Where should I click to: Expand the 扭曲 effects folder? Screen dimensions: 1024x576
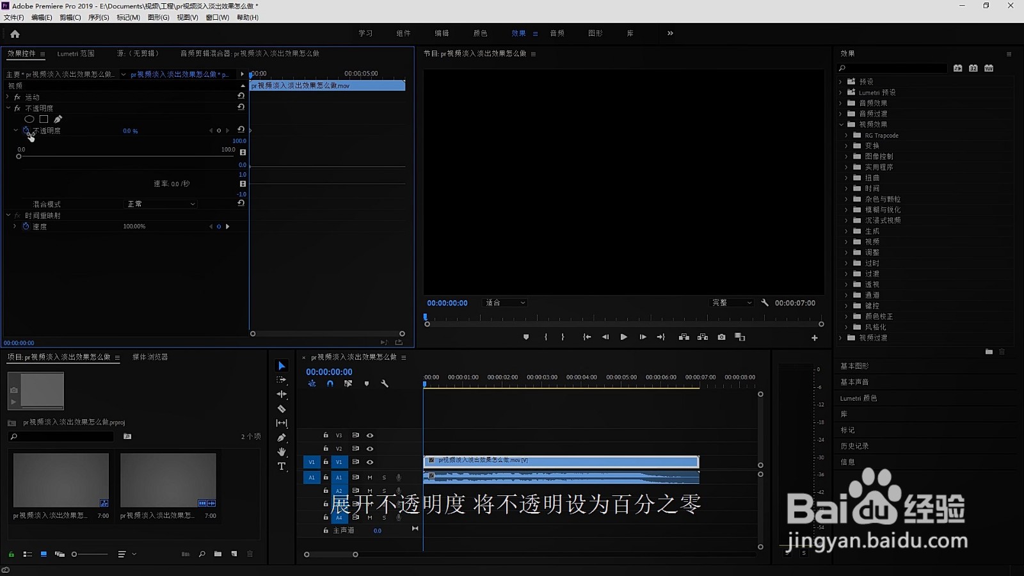point(847,178)
